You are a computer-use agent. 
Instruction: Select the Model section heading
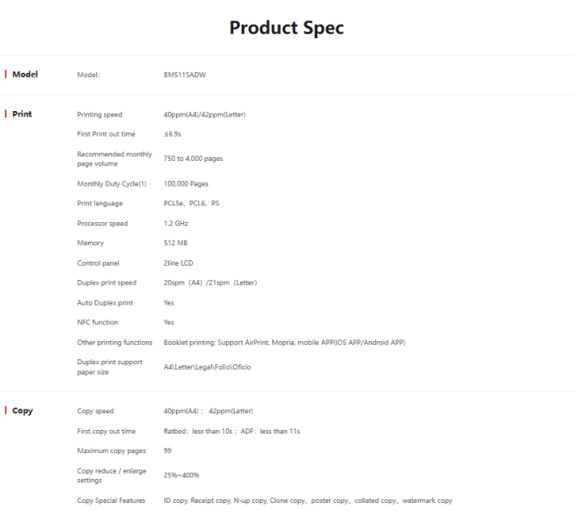coord(25,75)
